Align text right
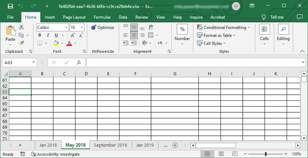The image size is (308, 158). click(143, 35)
